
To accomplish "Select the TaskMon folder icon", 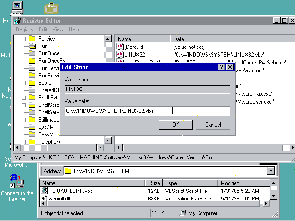I will [32, 134].
